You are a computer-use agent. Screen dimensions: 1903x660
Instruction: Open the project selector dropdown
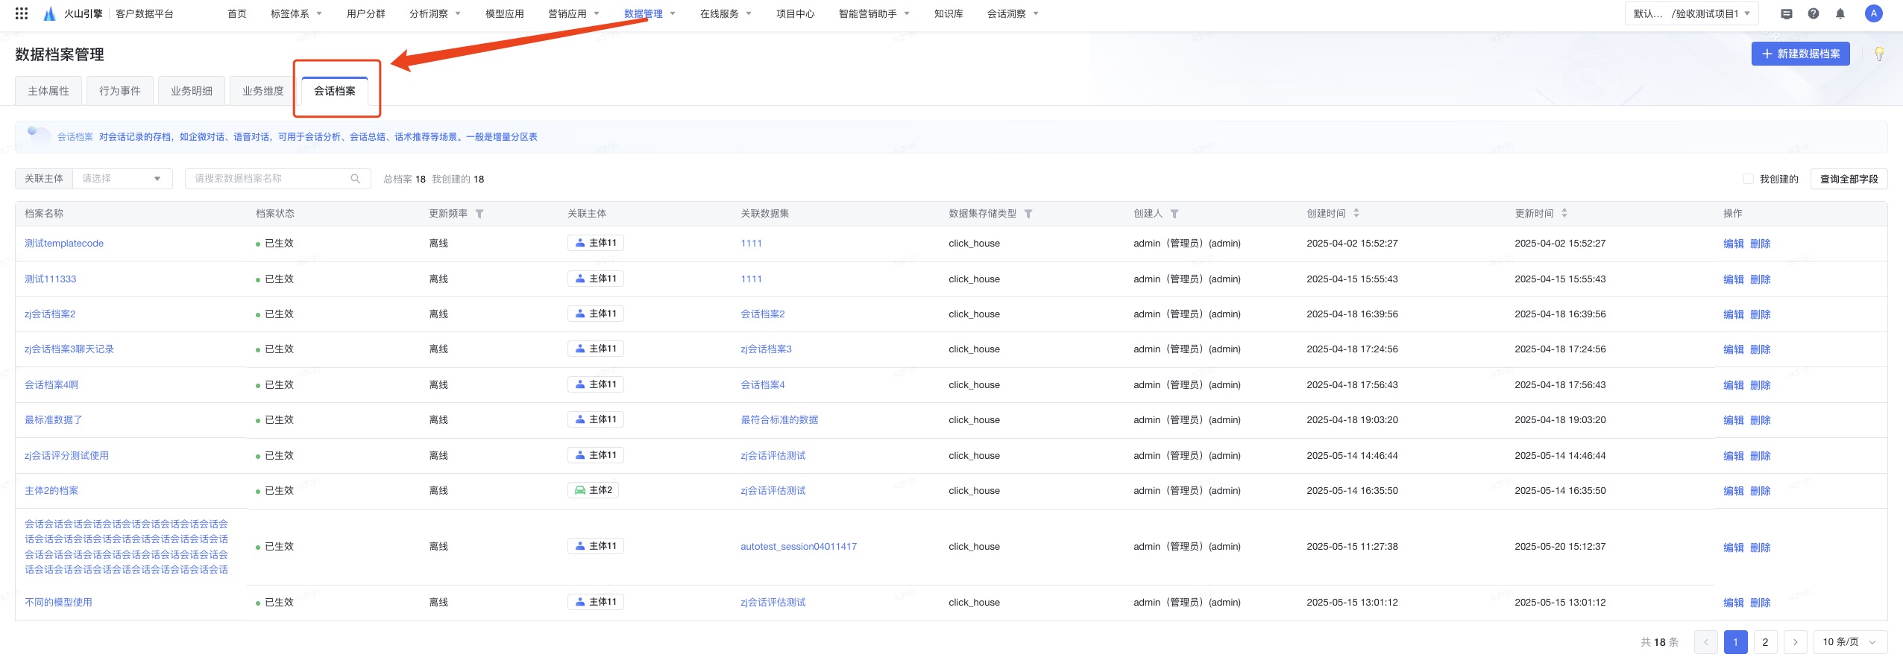[x=1691, y=13]
